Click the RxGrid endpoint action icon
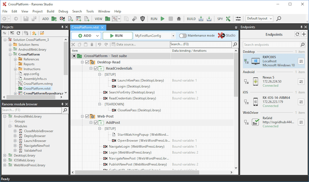 click(x=301, y=122)
